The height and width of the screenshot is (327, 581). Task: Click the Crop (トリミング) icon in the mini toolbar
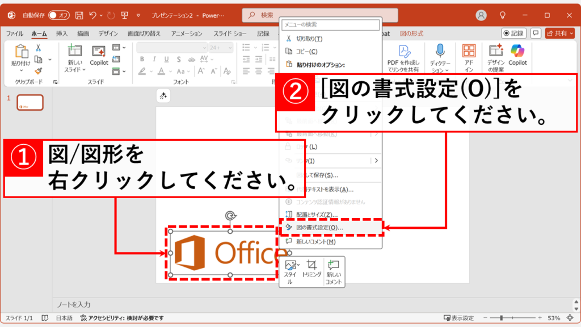click(311, 265)
